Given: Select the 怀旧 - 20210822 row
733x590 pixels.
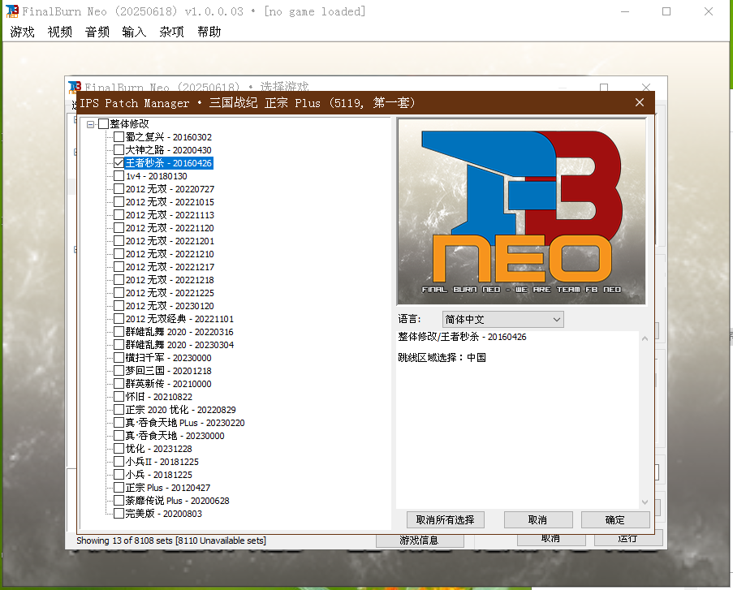Looking at the screenshot, I should tap(158, 397).
